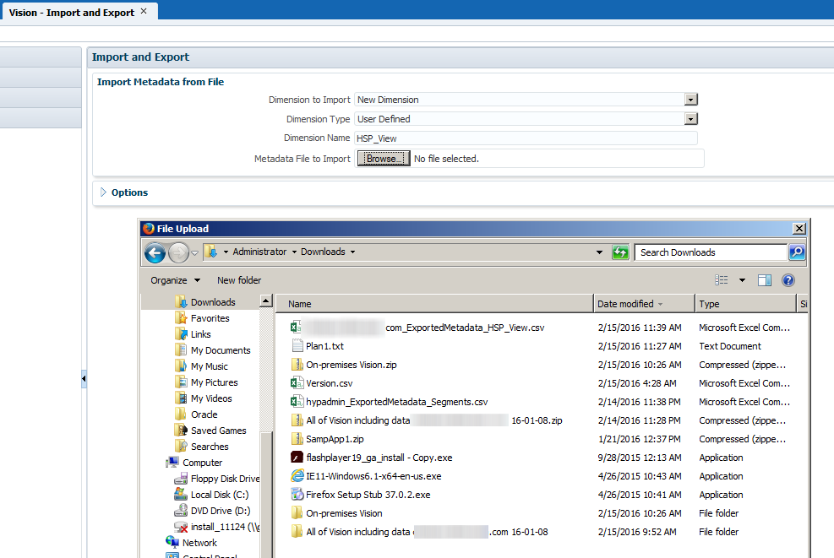
Task: Click the green Refresh icon in address bar
Action: [x=620, y=252]
